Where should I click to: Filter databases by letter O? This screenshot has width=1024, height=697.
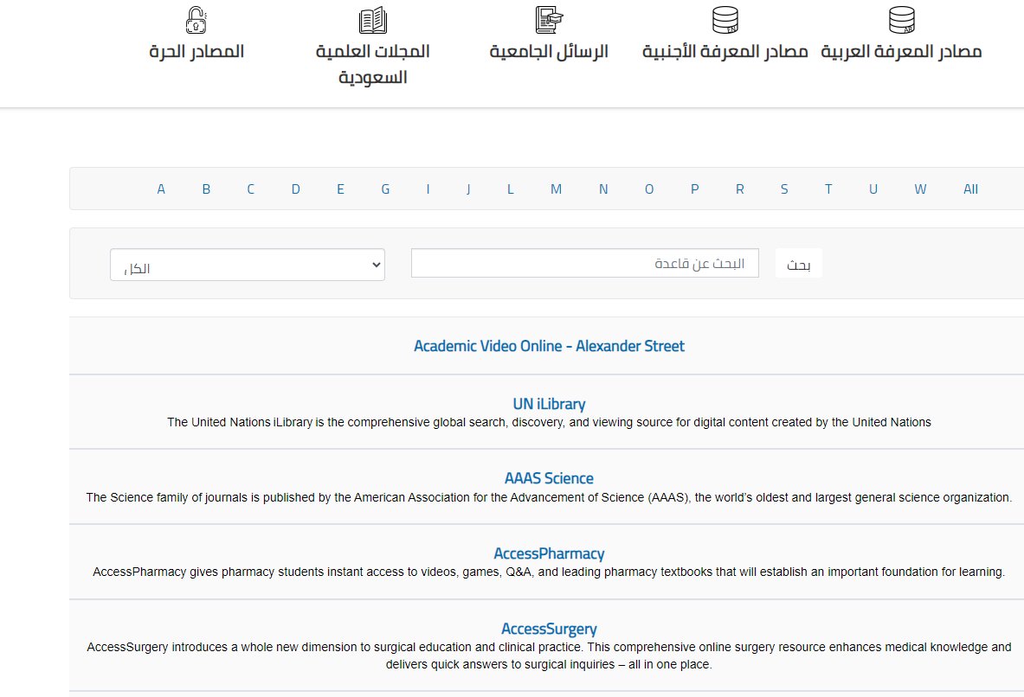pos(649,189)
